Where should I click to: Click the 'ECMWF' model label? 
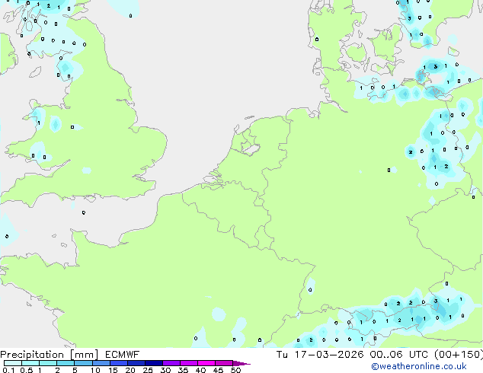pyautogui.click(x=123, y=355)
